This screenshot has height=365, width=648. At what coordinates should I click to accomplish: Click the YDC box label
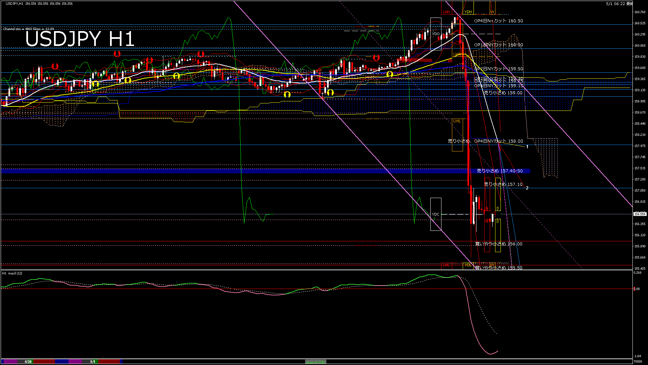tap(436, 214)
